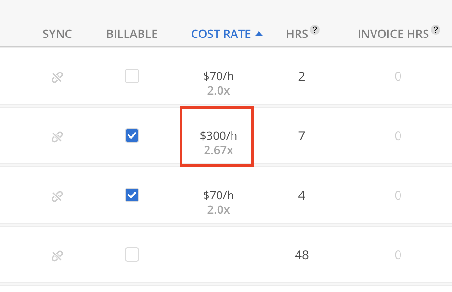Click the help icon next to INVOICE HRS

(x=435, y=30)
